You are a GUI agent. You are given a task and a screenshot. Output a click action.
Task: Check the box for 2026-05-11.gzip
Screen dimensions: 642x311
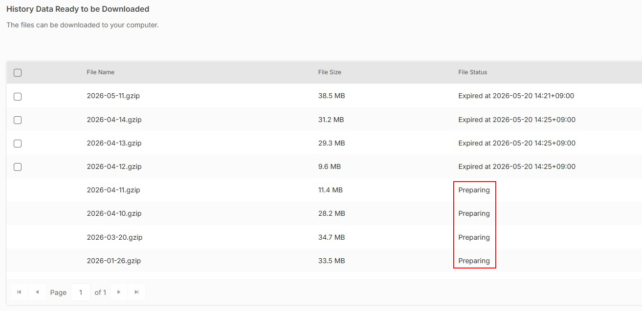[18, 97]
